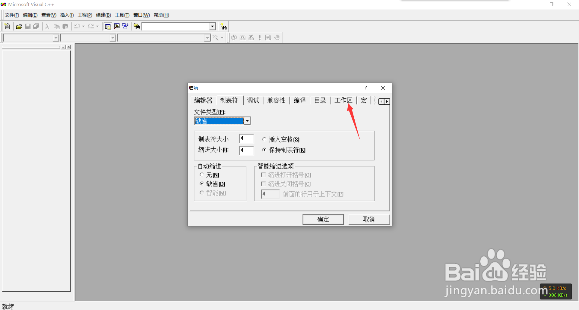Open the 组建 menu
This screenshot has width=579, height=310.
tap(103, 15)
